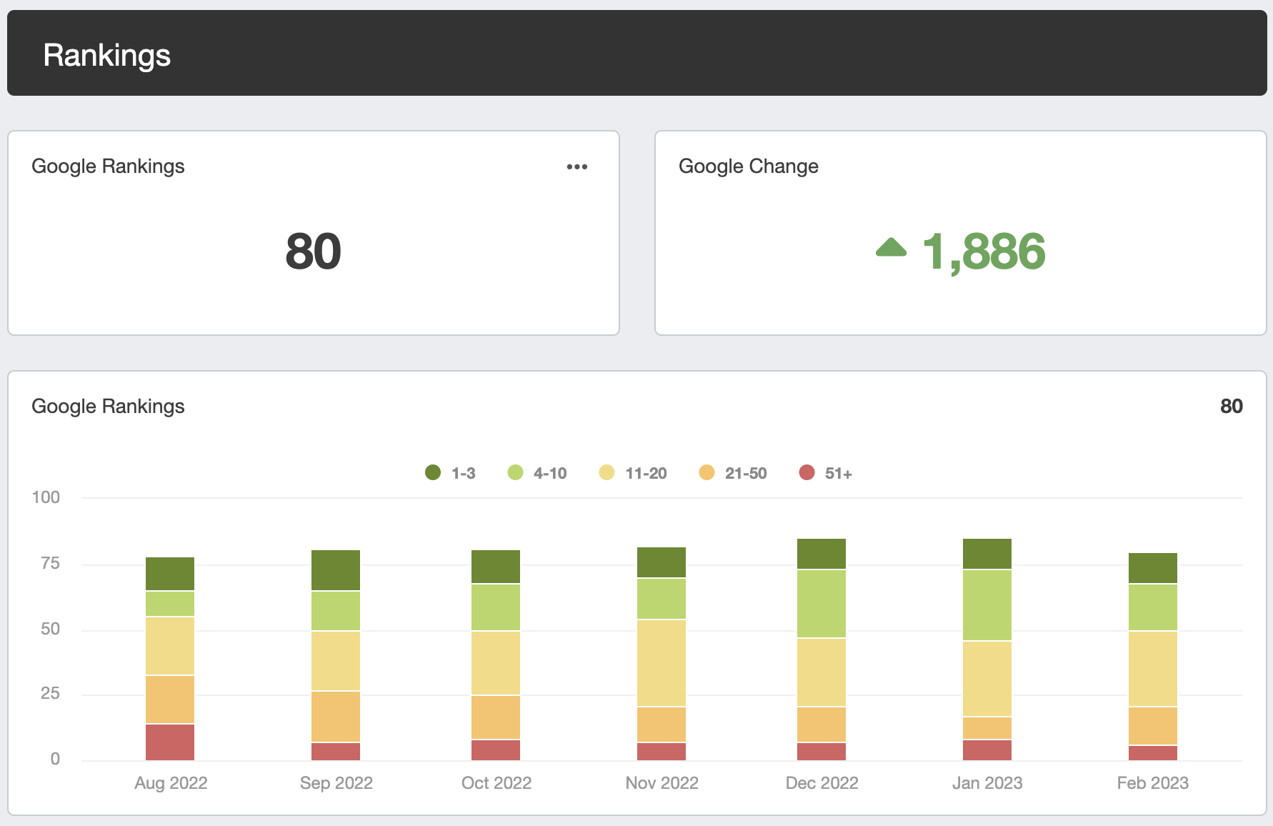Click the yellow 11-20 segment of Nov 2022 bar
This screenshot has height=826, width=1273.
tap(662, 662)
